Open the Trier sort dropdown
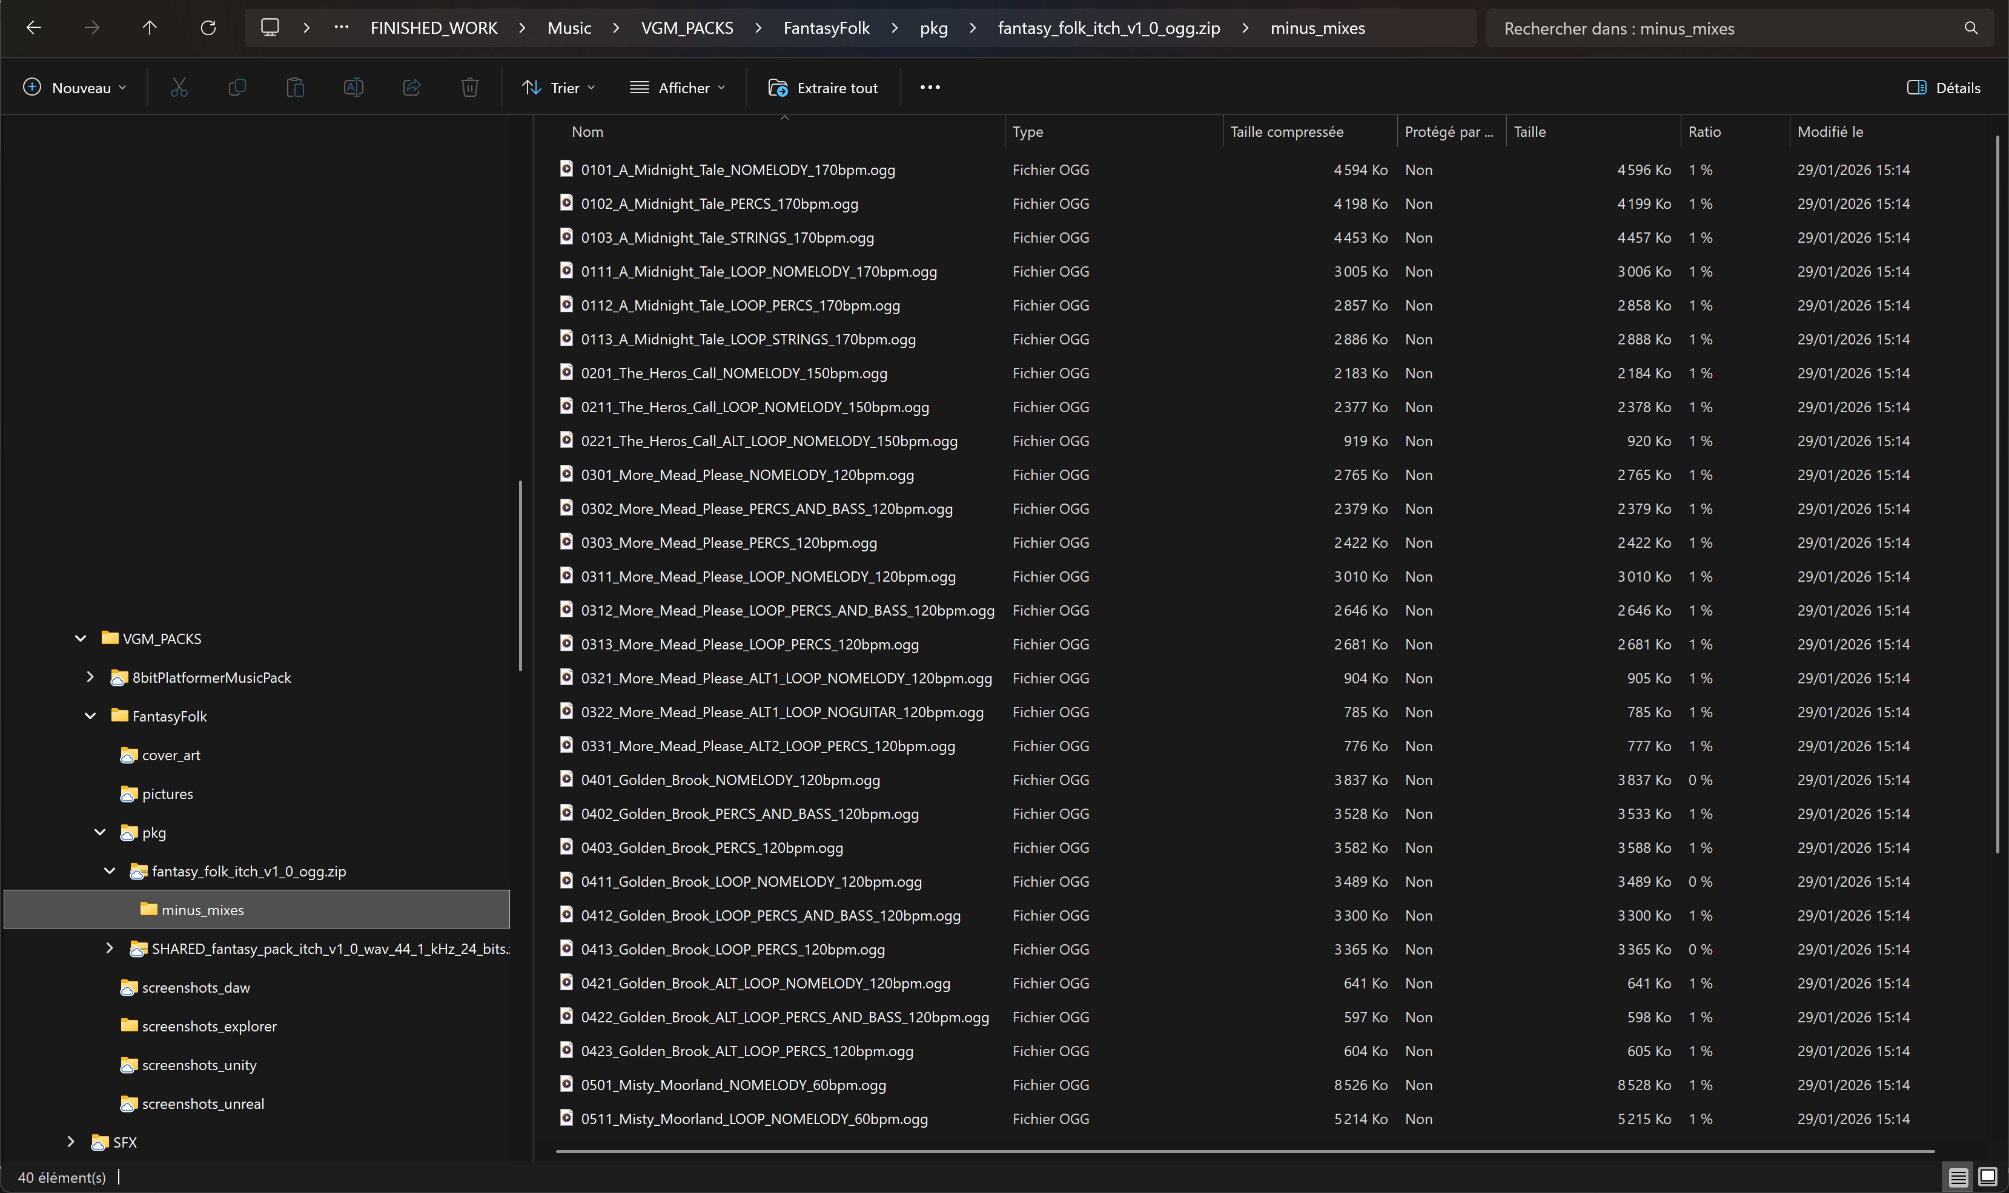The image size is (2009, 1193). [558, 88]
